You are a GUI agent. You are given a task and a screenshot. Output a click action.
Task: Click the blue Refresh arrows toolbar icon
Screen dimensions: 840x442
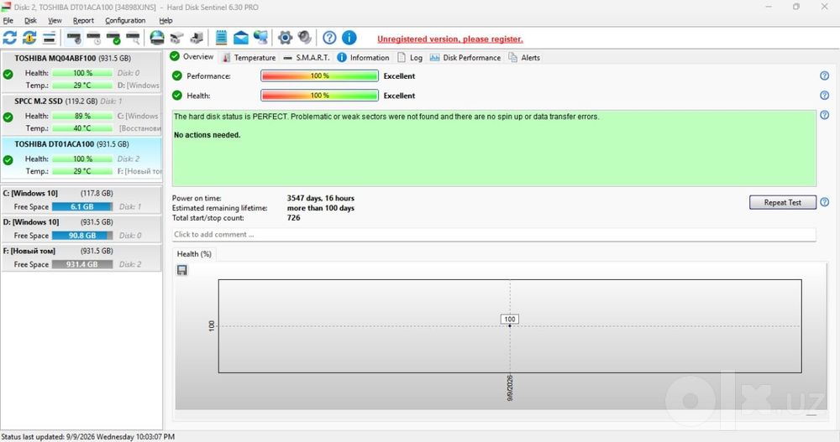pyautogui.click(x=9, y=38)
